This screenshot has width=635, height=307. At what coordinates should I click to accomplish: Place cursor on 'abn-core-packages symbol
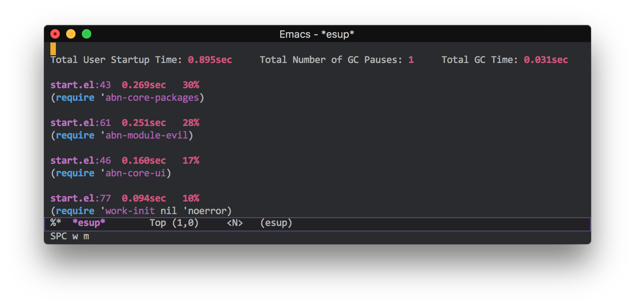(152, 98)
